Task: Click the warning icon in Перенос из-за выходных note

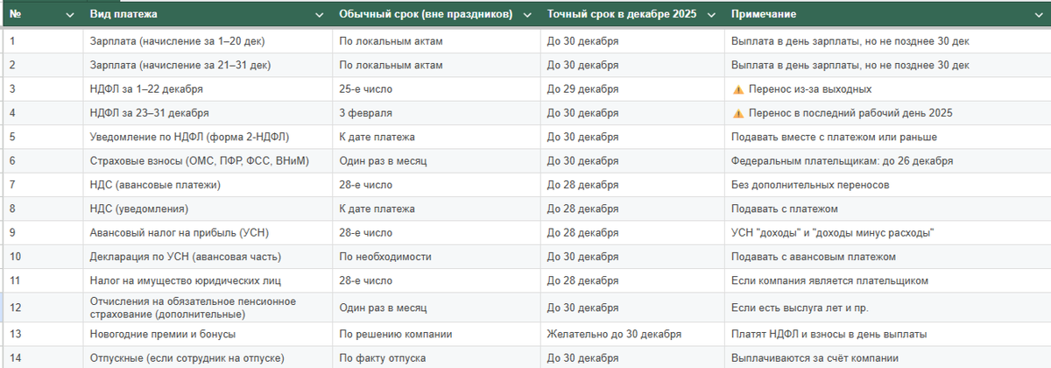Action: 737,89
